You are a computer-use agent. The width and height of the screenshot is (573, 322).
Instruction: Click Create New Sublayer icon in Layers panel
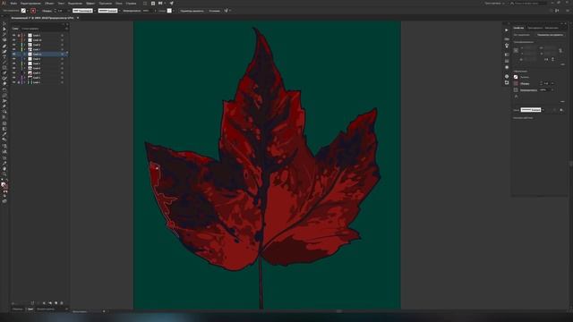tap(50, 303)
